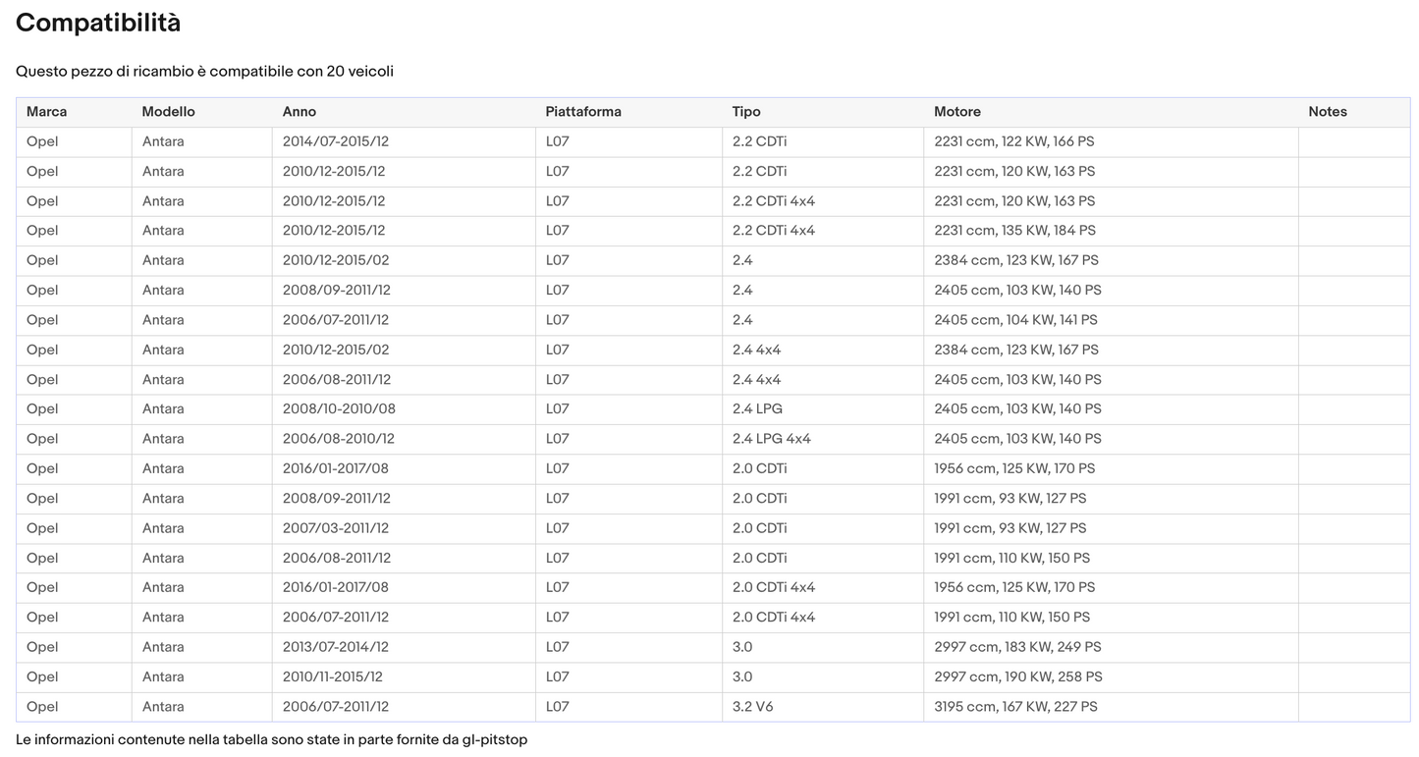Click the 2.4 LPG 4x4 type cell
Screen dimensions: 1419x757
click(772, 439)
